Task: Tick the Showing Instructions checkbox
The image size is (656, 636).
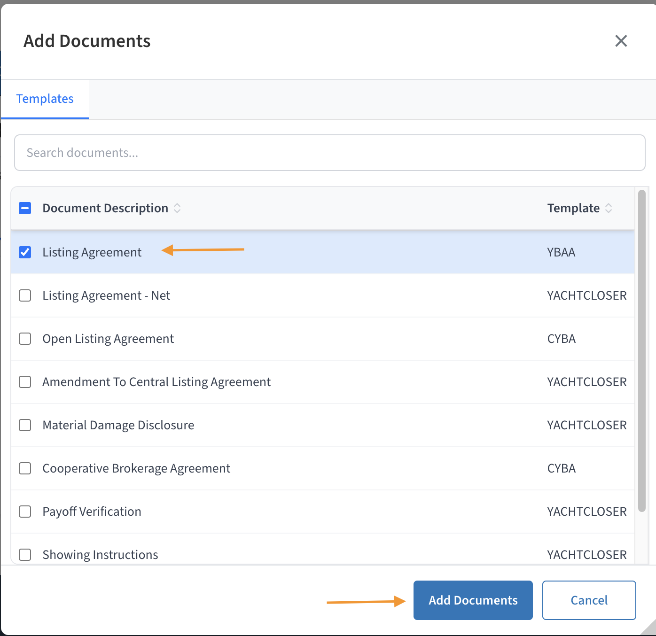Action: (25, 555)
